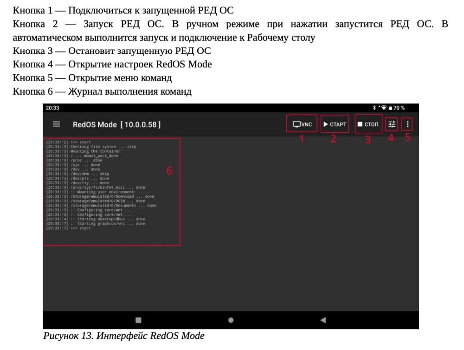Click the line starting "Кнопка 2 — Запуск РЕД ОС"

[230, 24]
